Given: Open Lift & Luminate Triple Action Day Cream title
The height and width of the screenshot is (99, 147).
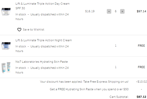Looking at the screenshot, I should coord(43,6).
